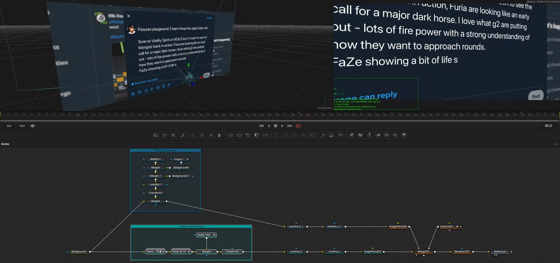Screen dimensions: 560x263
Task: Select the Merge4 node
Action: [x=155, y=201]
